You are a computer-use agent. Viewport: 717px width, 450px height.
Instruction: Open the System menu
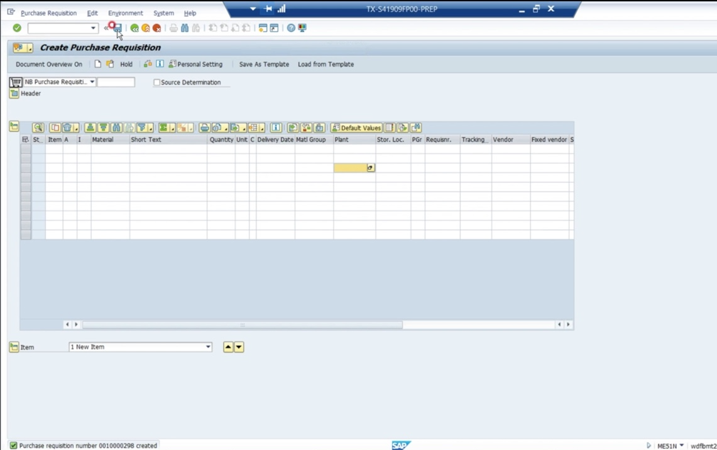(x=164, y=13)
